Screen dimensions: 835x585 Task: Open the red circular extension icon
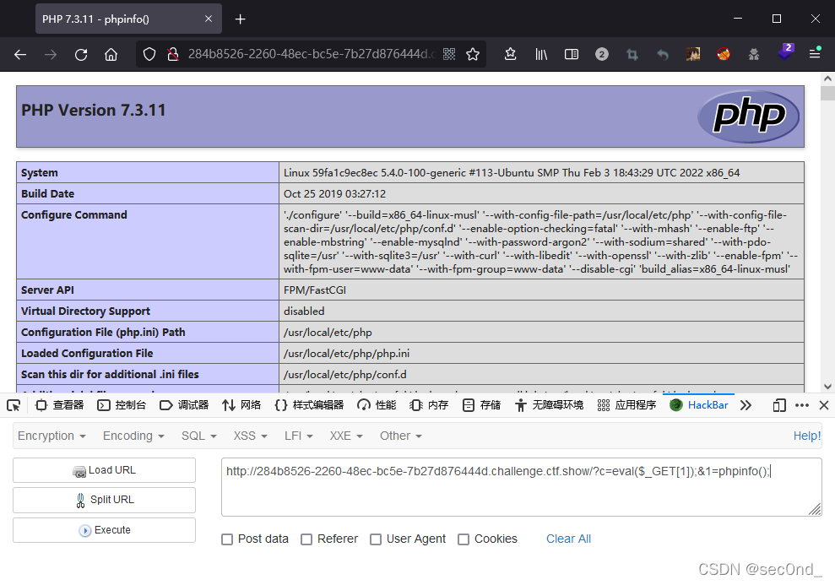coord(724,54)
